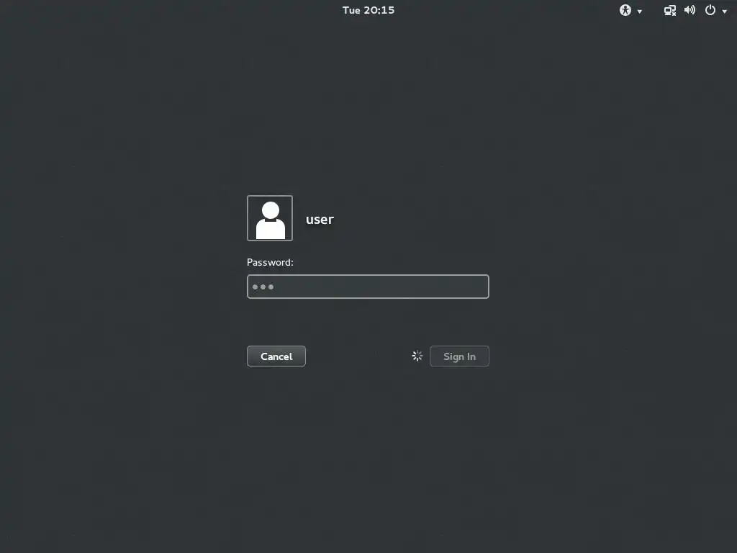Open the universal access accessibility icon
The width and height of the screenshot is (737, 553).
click(625, 10)
